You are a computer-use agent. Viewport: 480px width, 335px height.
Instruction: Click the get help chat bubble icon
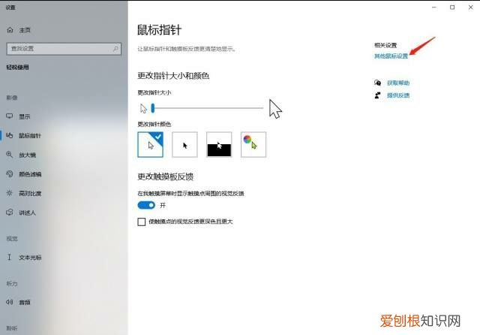(378, 83)
